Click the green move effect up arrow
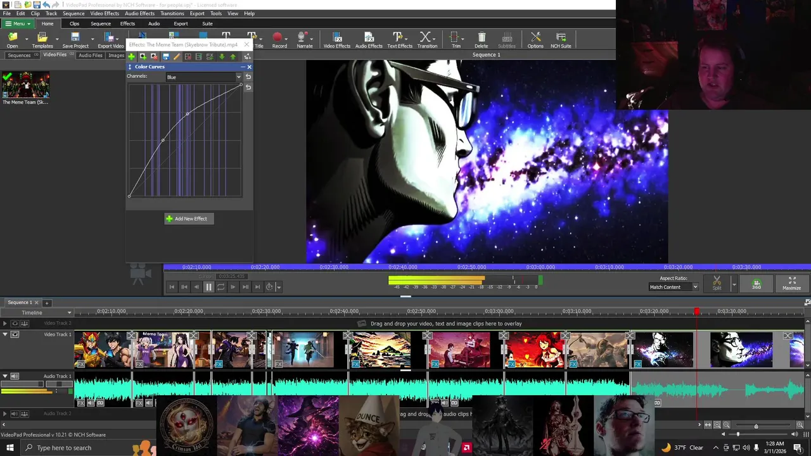811x456 pixels. [233, 56]
